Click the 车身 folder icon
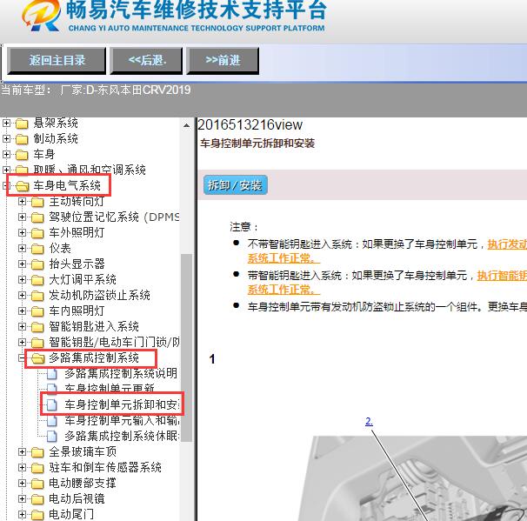527x521 pixels. point(22,155)
